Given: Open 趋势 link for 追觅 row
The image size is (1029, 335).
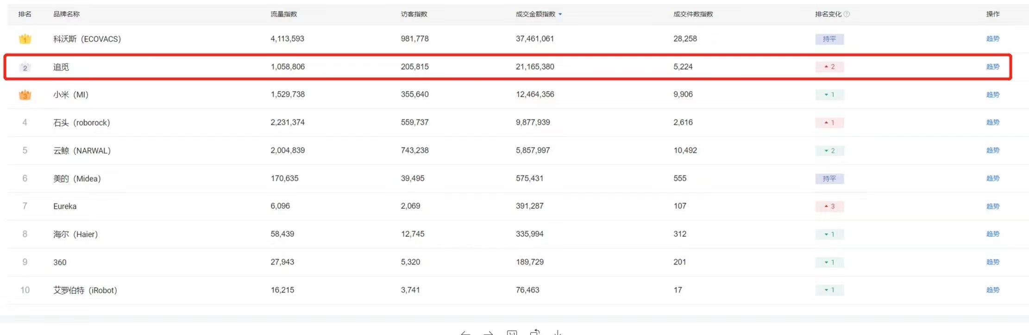Looking at the screenshot, I should click(992, 67).
